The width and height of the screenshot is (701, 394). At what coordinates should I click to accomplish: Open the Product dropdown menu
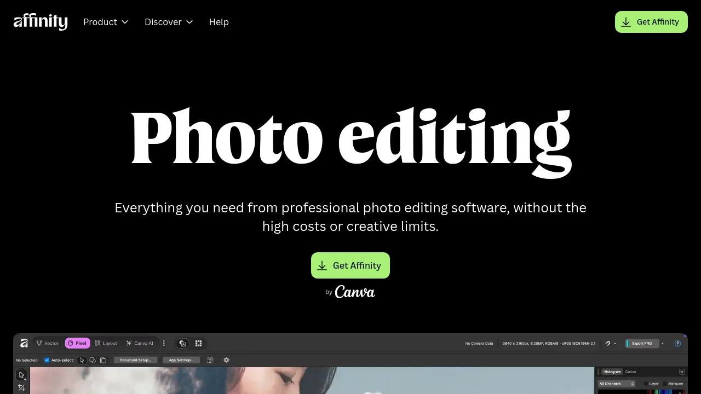point(106,22)
